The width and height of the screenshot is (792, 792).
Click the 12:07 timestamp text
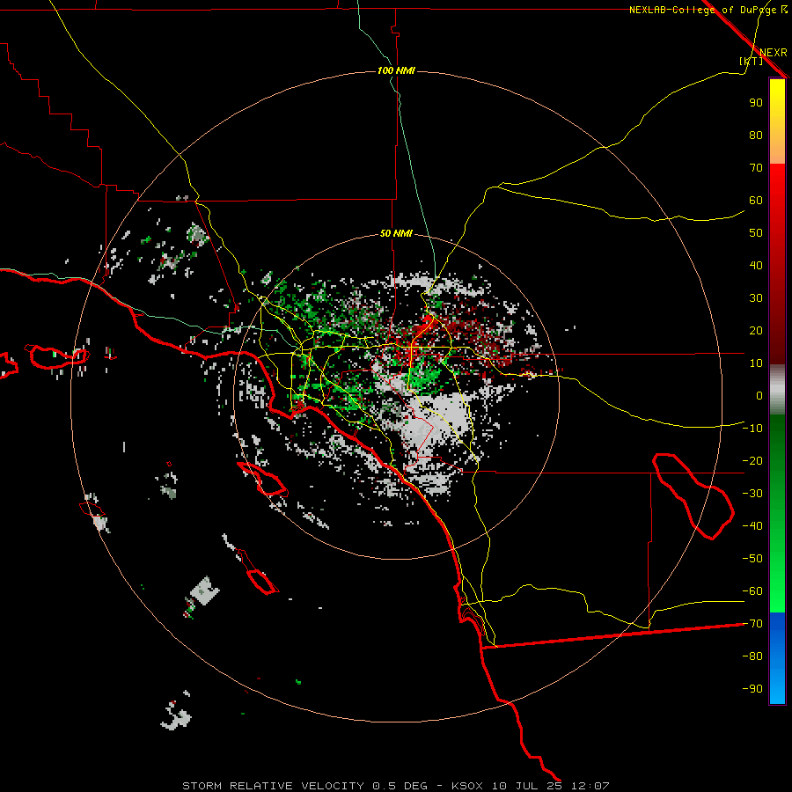tap(590, 786)
